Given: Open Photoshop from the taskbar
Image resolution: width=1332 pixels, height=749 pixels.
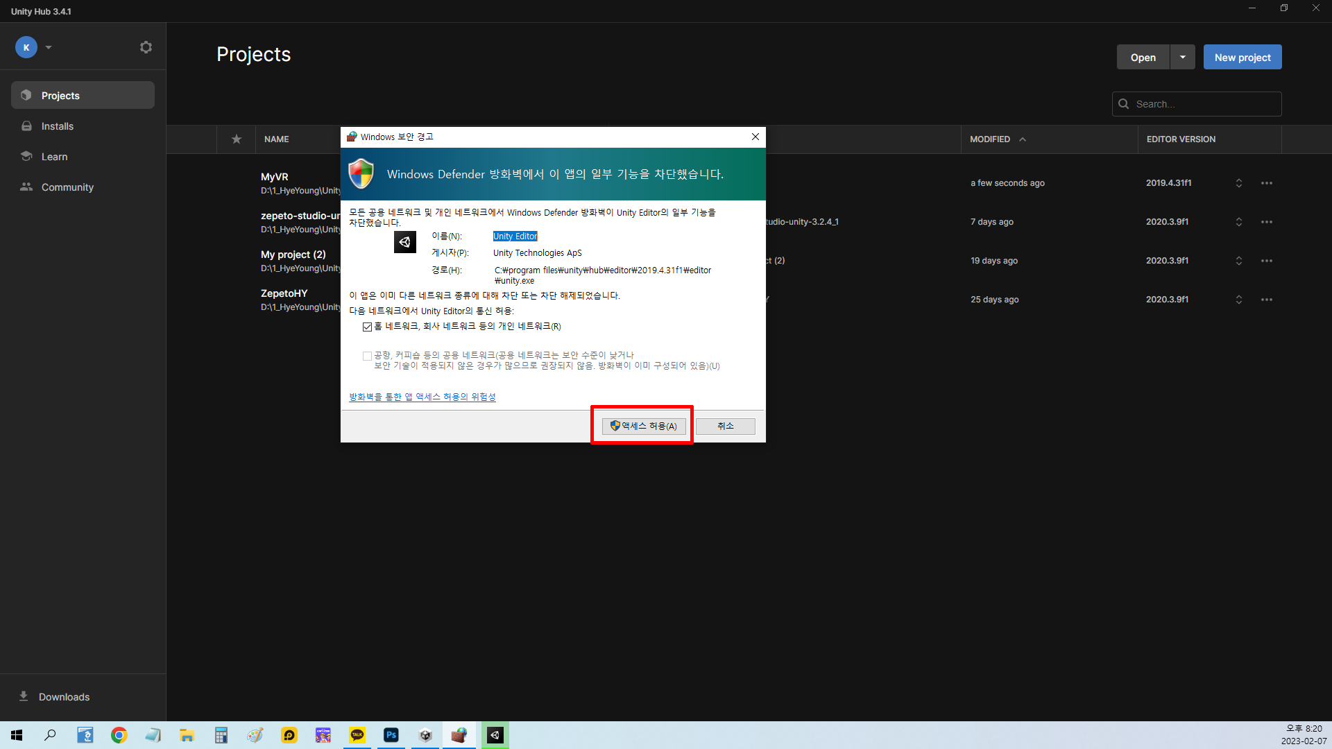Looking at the screenshot, I should [391, 735].
